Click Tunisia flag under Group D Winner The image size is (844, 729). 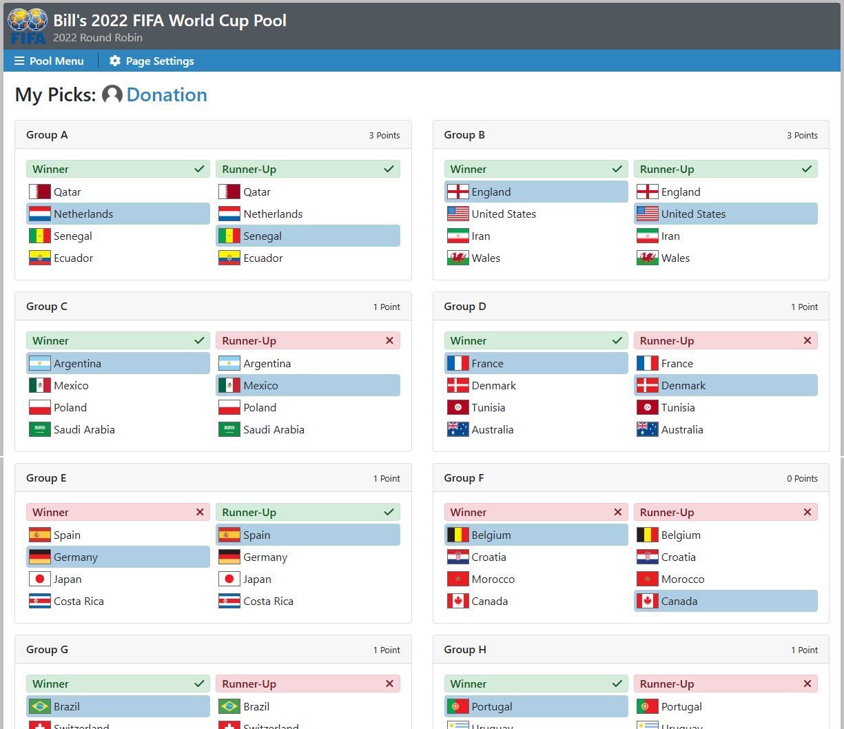tap(458, 407)
